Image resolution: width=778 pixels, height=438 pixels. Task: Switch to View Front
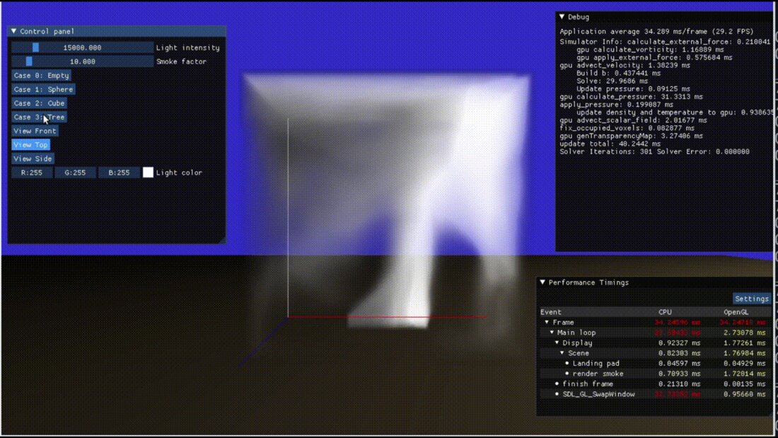click(x=35, y=131)
